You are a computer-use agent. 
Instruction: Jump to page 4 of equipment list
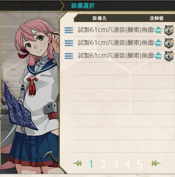coord(128,164)
